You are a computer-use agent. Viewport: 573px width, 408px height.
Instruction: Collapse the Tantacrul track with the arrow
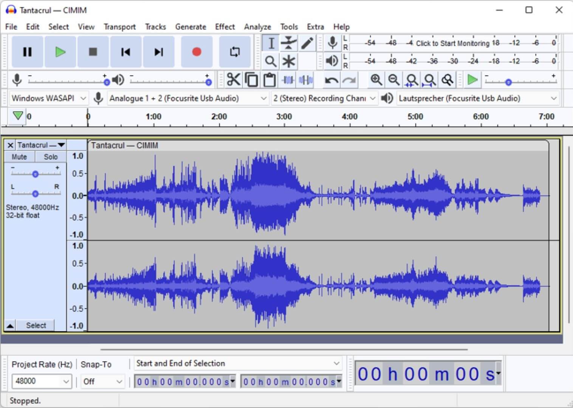click(x=10, y=325)
